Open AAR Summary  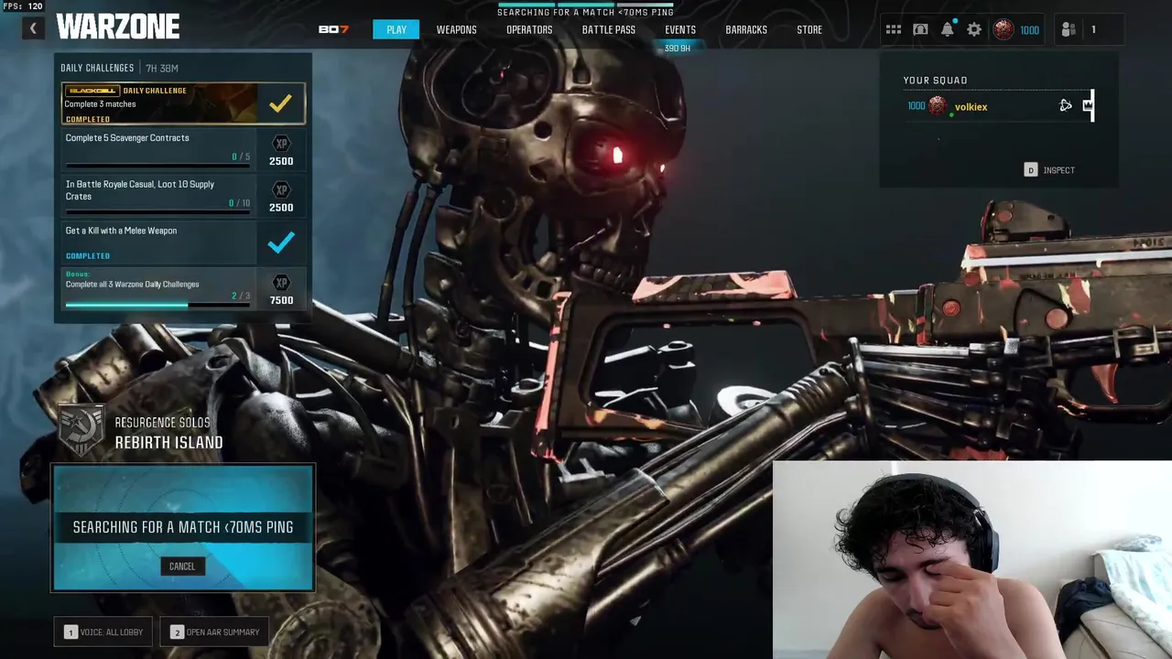[x=215, y=632]
